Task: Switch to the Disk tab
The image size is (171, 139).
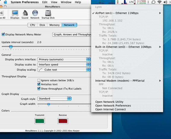Action: click(42, 25)
